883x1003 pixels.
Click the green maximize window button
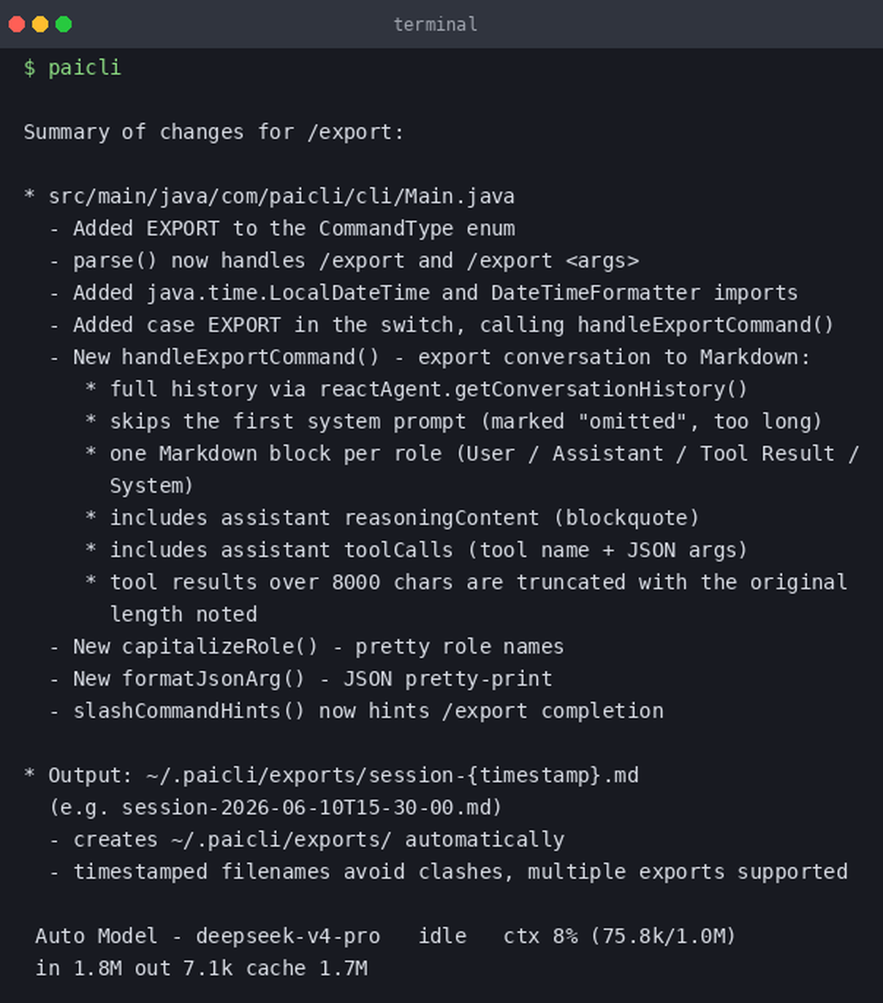pos(64,24)
